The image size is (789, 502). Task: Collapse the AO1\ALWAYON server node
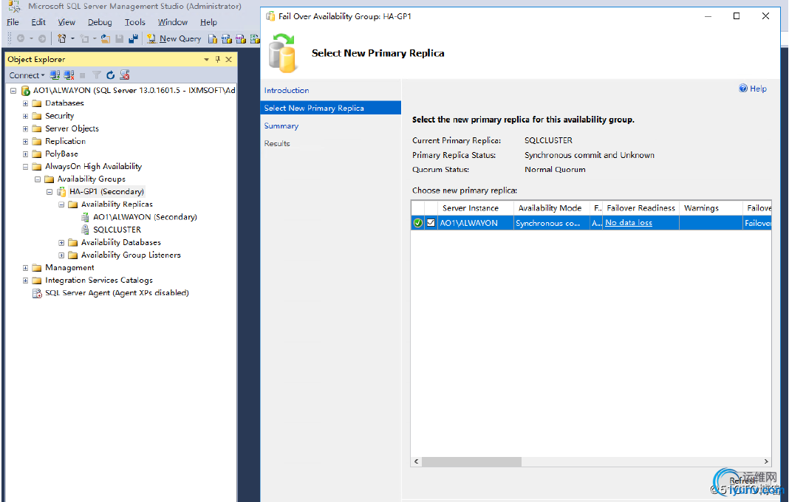point(13,91)
